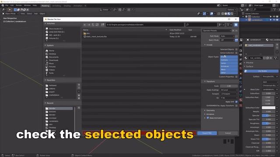Viewport: 280px width, 157px height.
Task: Remove operator preset with minus icon
Action: coord(236,31)
